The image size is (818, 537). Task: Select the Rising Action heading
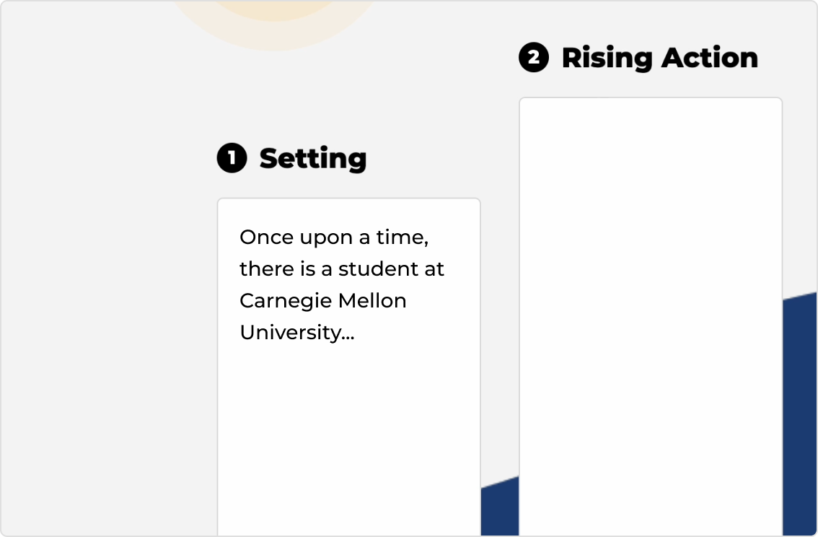659,58
